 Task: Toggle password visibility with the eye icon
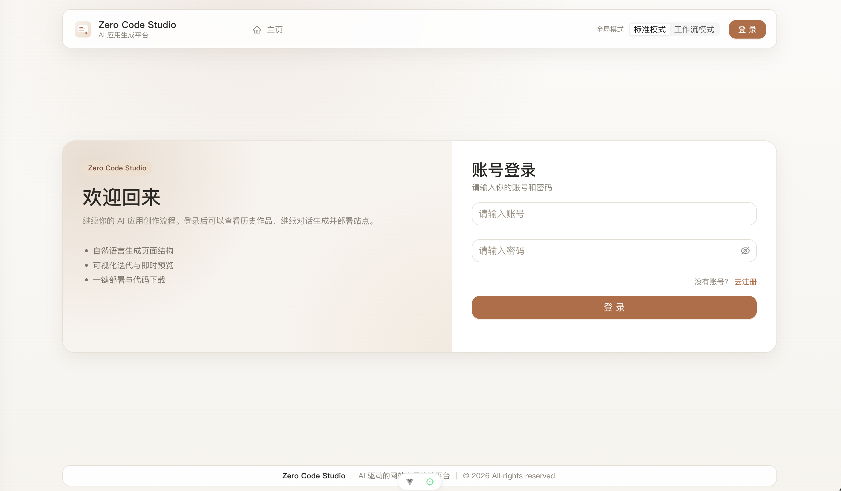coord(745,251)
